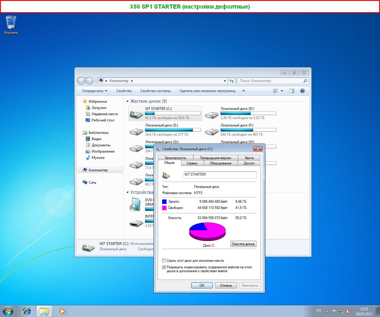Click the change view icon in Explorer toolbar

(x=275, y=91)
